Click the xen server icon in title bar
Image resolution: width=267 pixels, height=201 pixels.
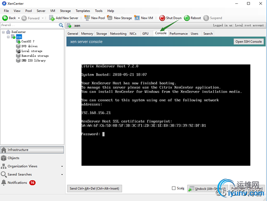coord(69,26)
